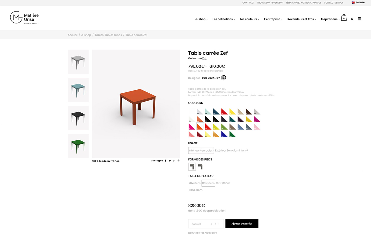Share the product on Twitter
Screen dimensions: 371x234
tap(170, 161)
